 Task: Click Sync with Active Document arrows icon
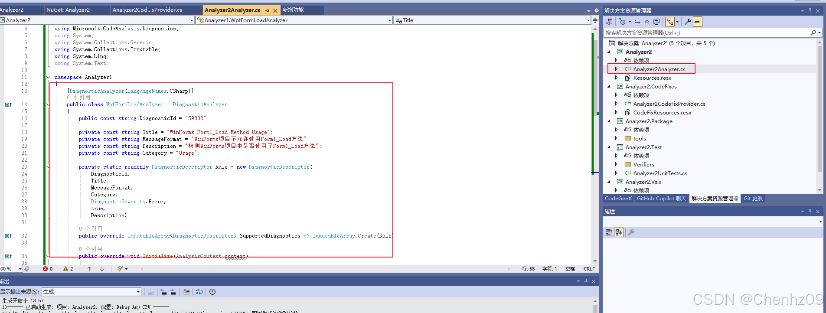point(637,22)
